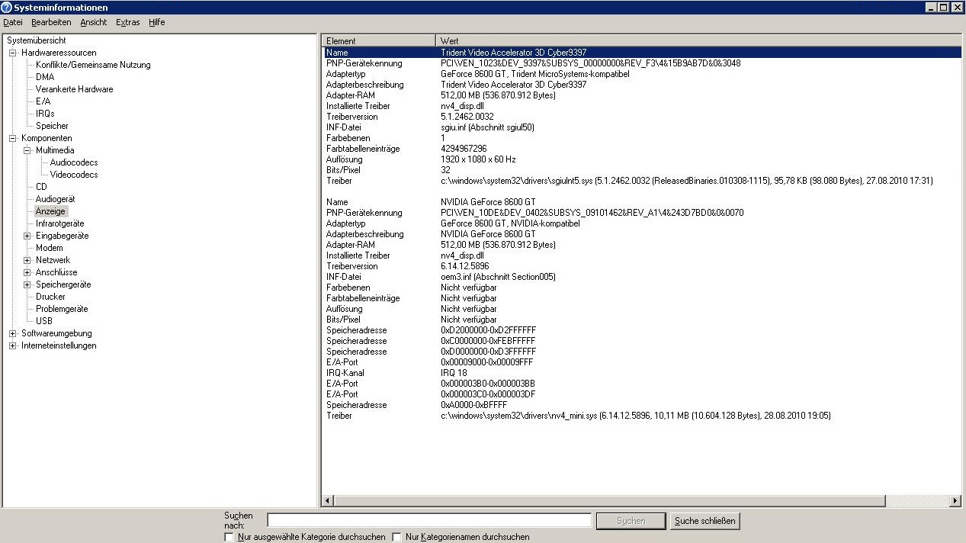Open the Hilfe menu
The height and width of the screenshot is (543, 966).
coord(157,22)
